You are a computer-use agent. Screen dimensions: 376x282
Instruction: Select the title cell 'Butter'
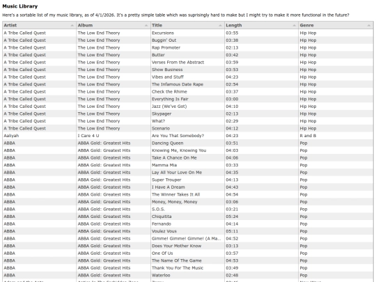click(x=187, y=55)
